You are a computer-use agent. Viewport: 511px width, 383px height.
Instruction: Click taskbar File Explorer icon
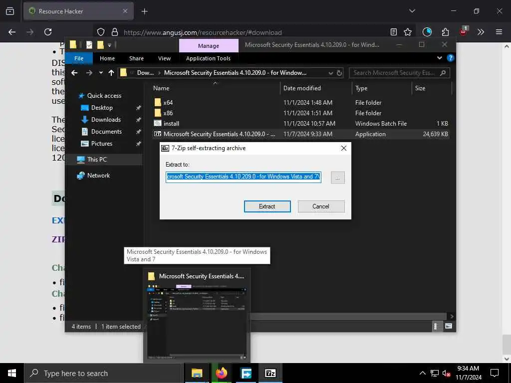click(197, 373)
